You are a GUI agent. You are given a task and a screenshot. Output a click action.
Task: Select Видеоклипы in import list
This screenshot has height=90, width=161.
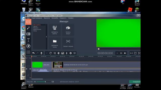tap(37, 29)
